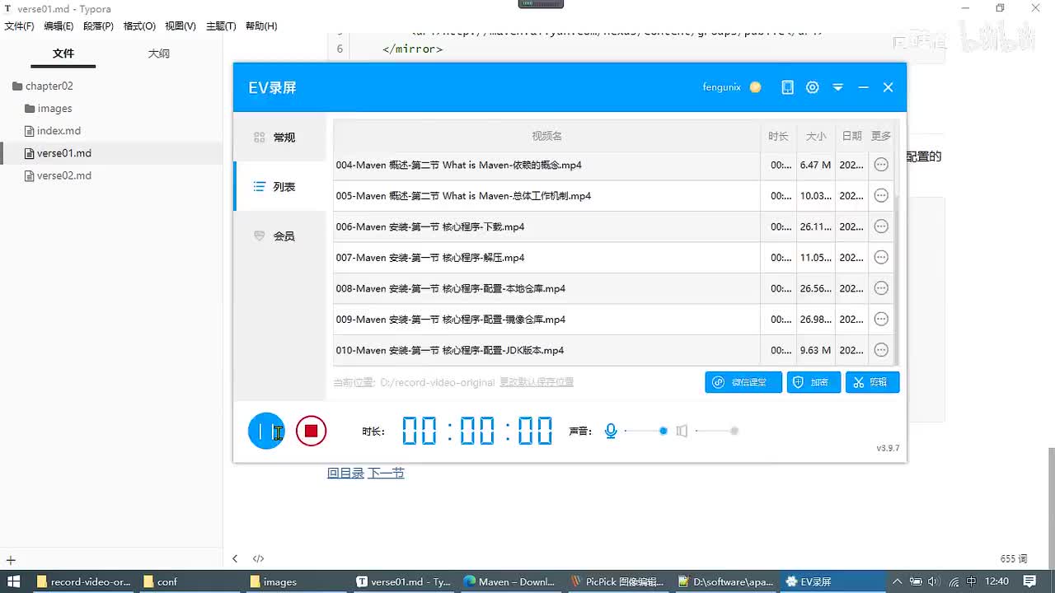This screenshot has height=593, width=1055.
Task: Open more options for 009-Maven video row
Action: click(881, 320)
